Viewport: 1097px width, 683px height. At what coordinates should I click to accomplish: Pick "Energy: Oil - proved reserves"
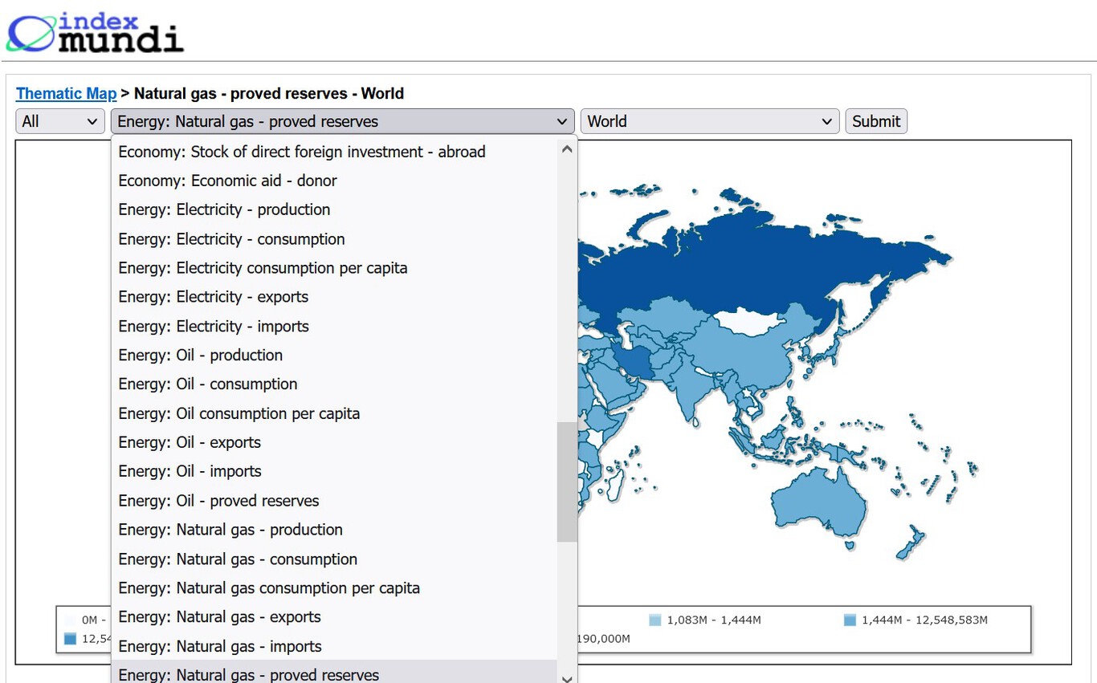point(218,500)
